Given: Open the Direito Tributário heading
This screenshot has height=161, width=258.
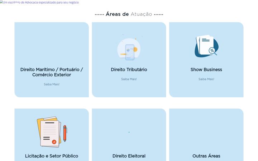Looking at the screenshot, I should pyautogui.click(x=129, y=69).
